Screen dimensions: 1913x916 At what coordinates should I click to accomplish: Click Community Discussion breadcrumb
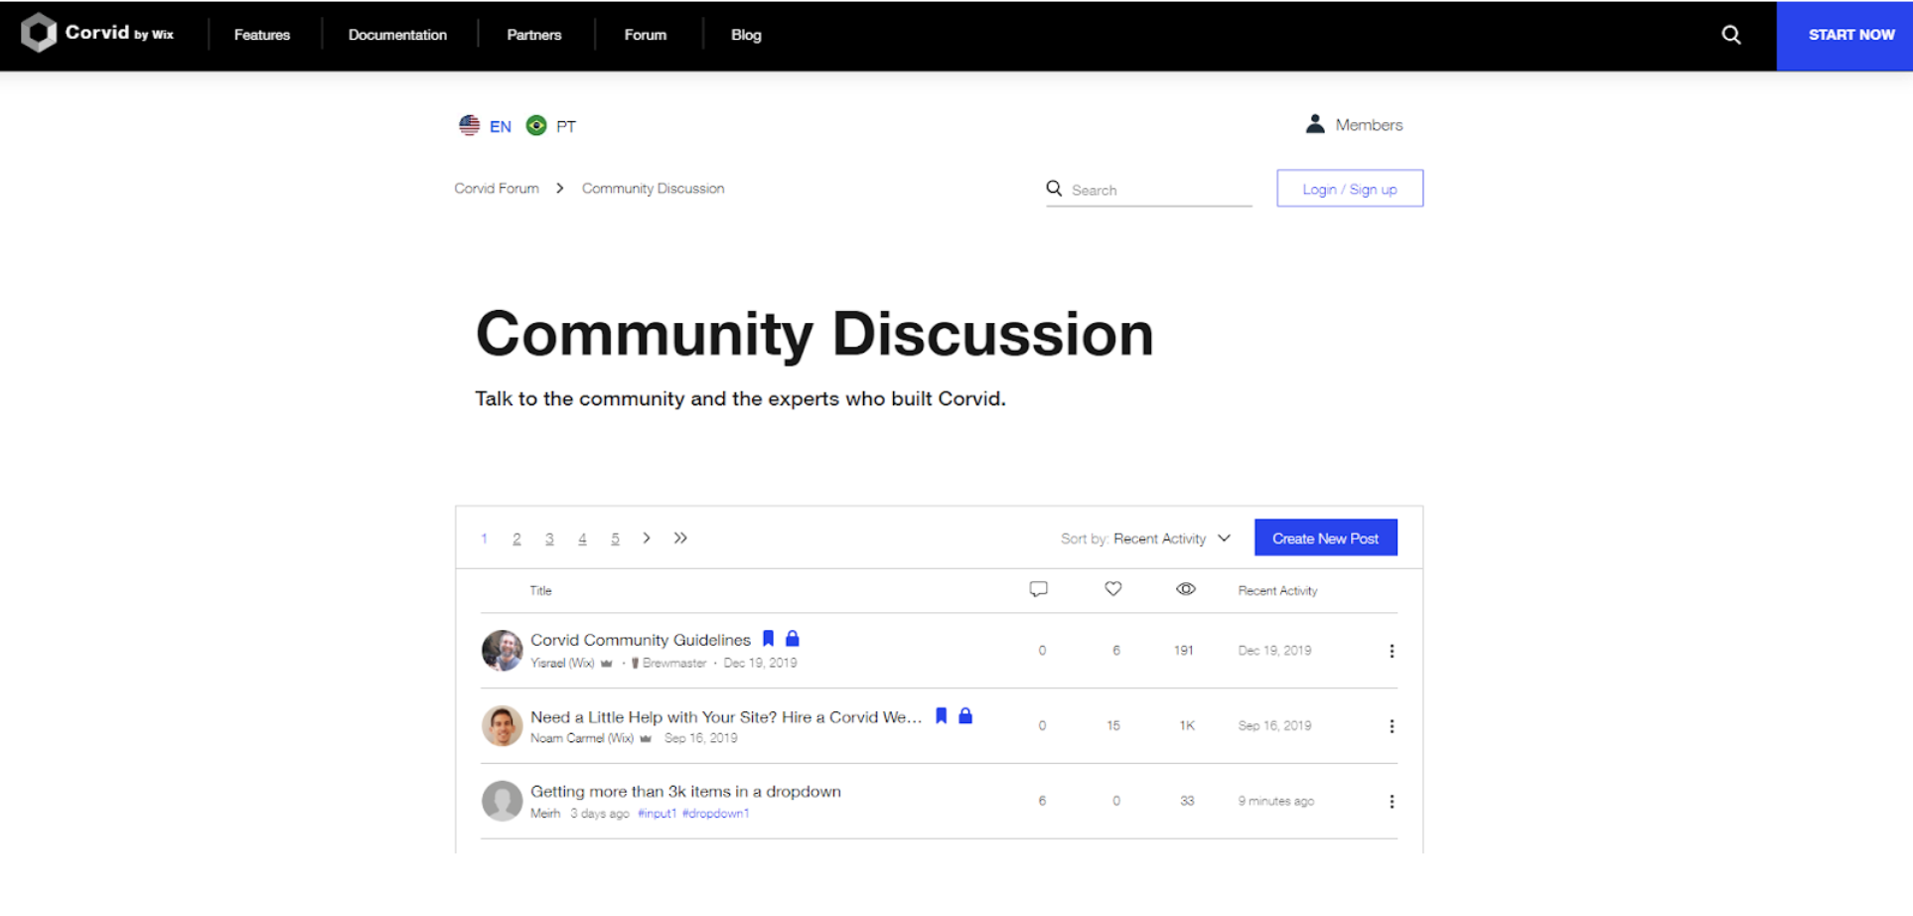point(654,188)
